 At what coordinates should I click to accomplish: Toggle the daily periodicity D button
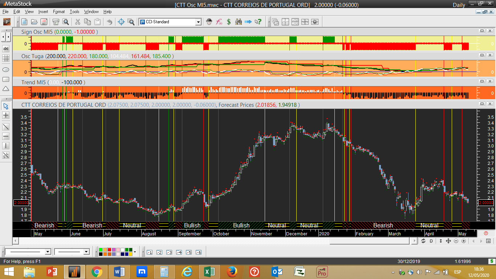pyautogui.click(x=431, y=241)
